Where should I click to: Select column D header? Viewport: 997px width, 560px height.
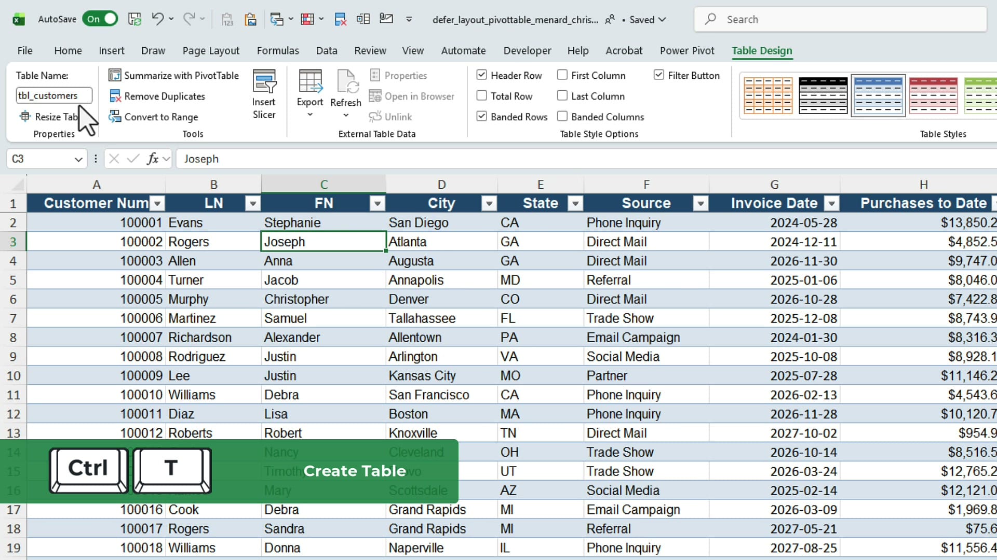coord(441,185)
